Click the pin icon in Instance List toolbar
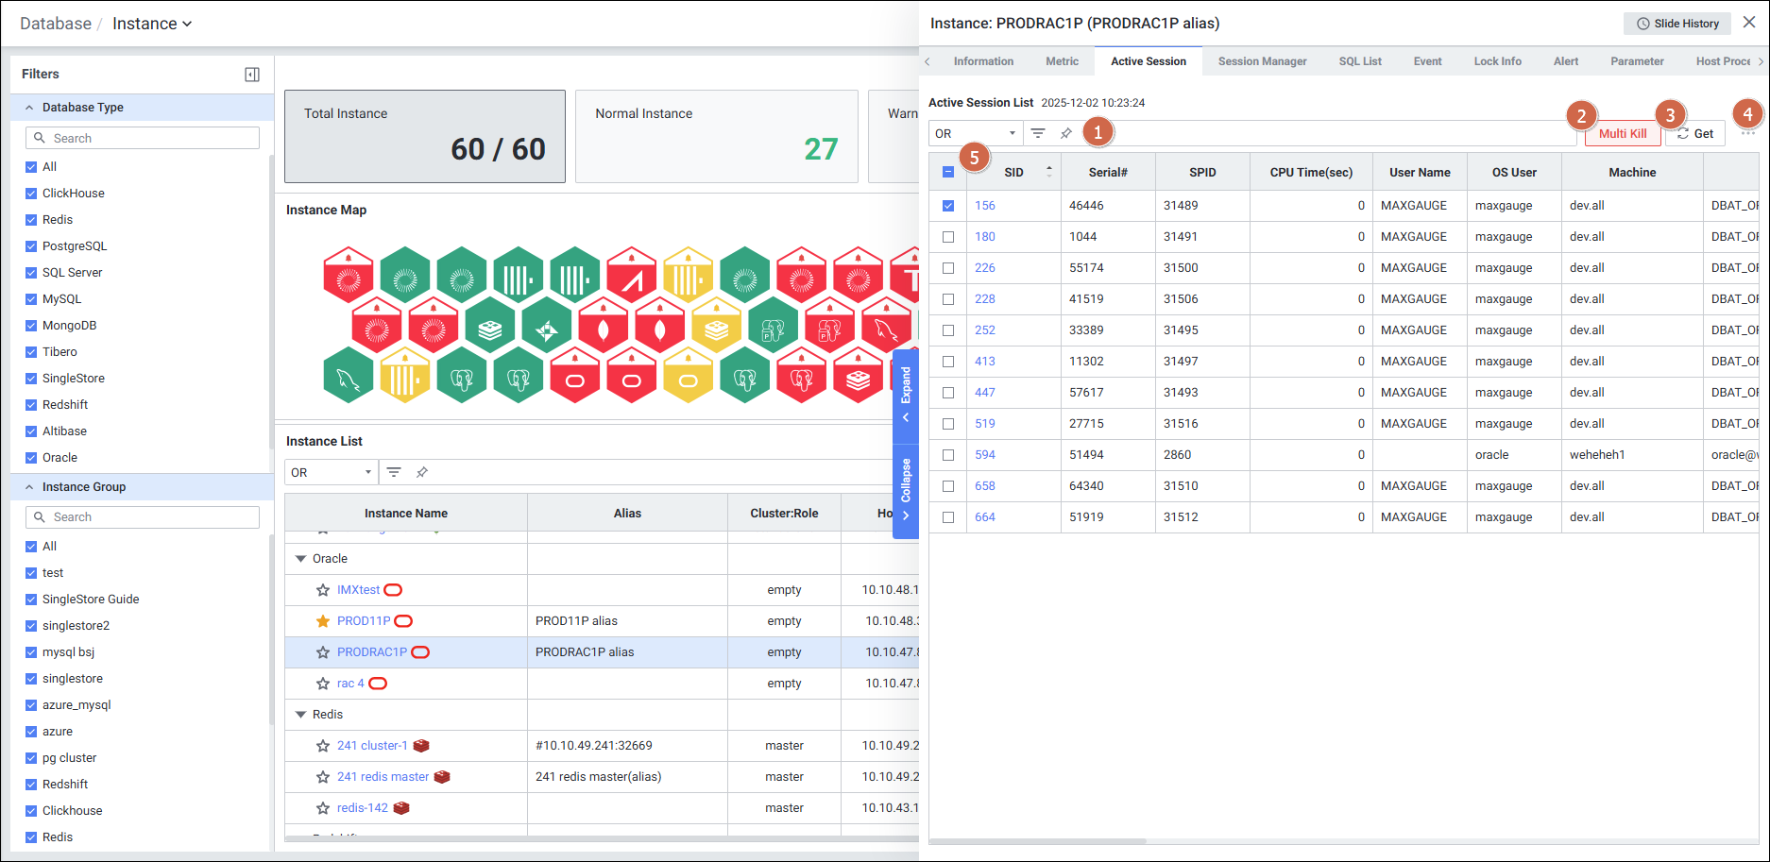The image size is (1770, 862). (422, 472)
